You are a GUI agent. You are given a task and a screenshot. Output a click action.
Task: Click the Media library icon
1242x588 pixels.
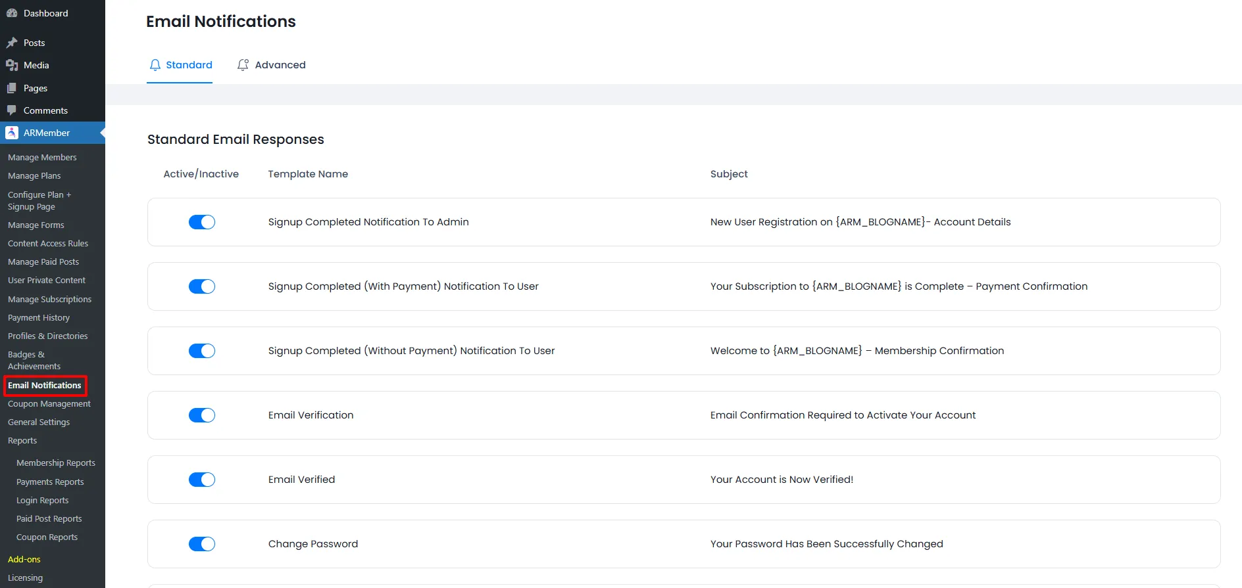(12, 65)
